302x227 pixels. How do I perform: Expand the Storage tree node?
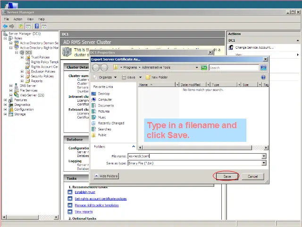click(5, 114)
